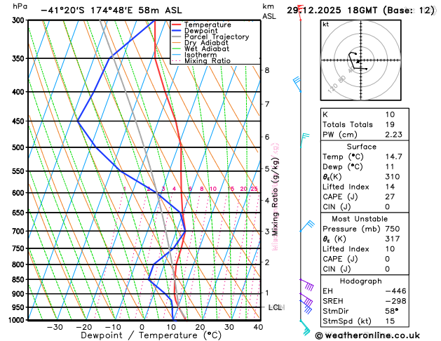Click the weatheronline.co.uk copyright text
This screenshot has height=341, width=441.
pos(367,335)
